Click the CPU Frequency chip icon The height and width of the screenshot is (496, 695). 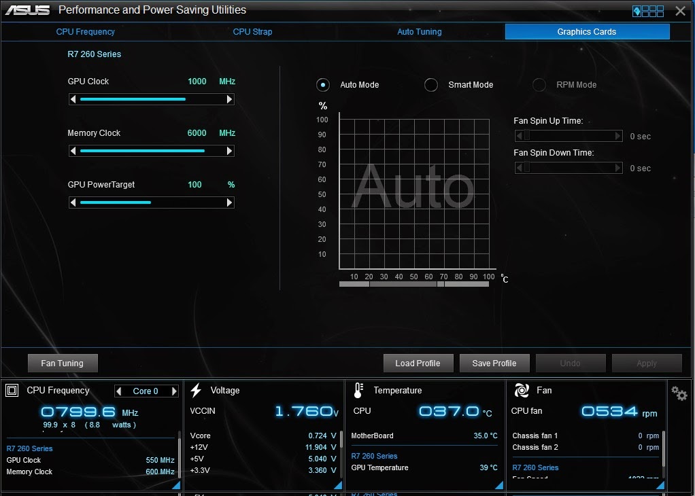tap(12, 390)
